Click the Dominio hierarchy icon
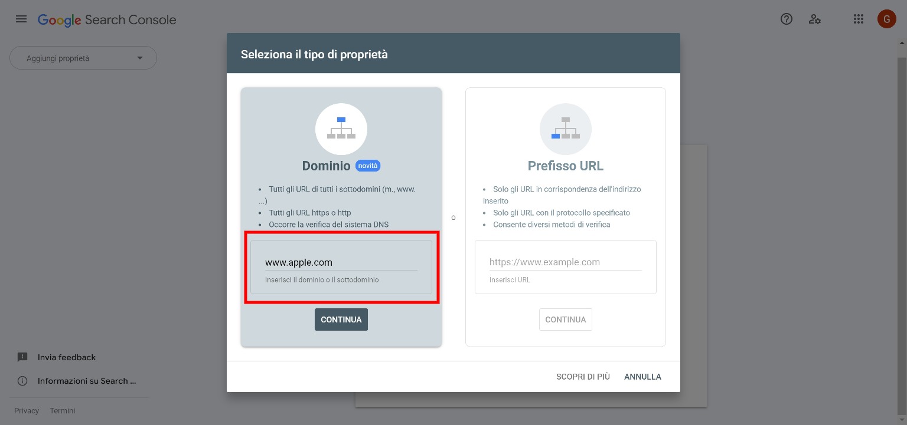The height and width of the screenshot is (425, 907). [341, 129]
